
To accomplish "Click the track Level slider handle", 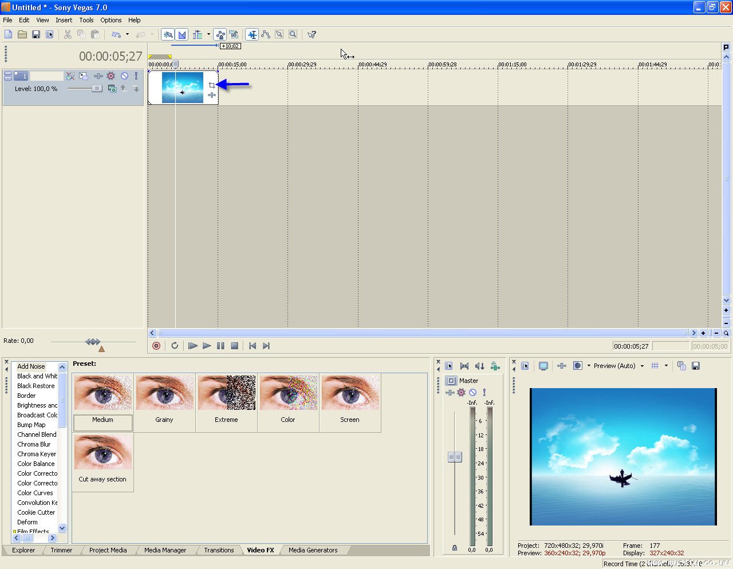I will pyautogui.click(x=97, y=89).
